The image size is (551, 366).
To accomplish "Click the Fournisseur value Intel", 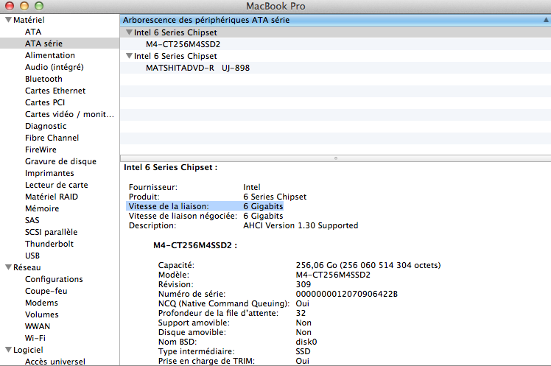I will coord(252,187).
